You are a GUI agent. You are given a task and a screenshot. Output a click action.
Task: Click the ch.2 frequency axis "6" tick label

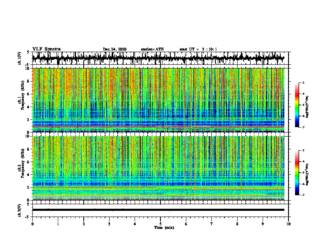pyautogui.click(x=29, y=162)
